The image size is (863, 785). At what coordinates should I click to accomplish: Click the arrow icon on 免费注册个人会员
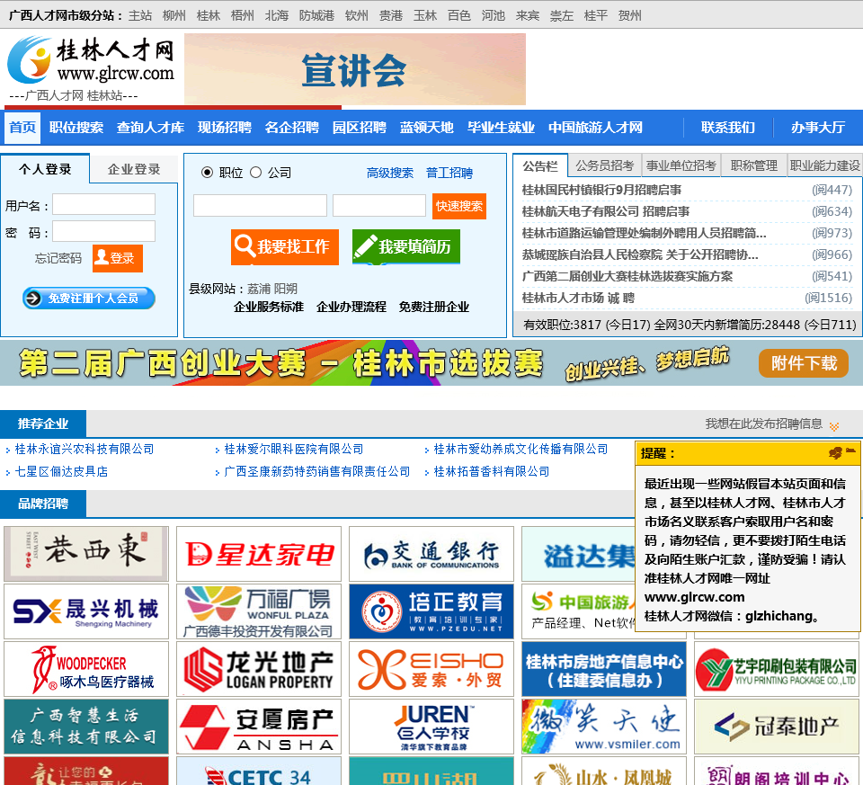coord(33,299)
